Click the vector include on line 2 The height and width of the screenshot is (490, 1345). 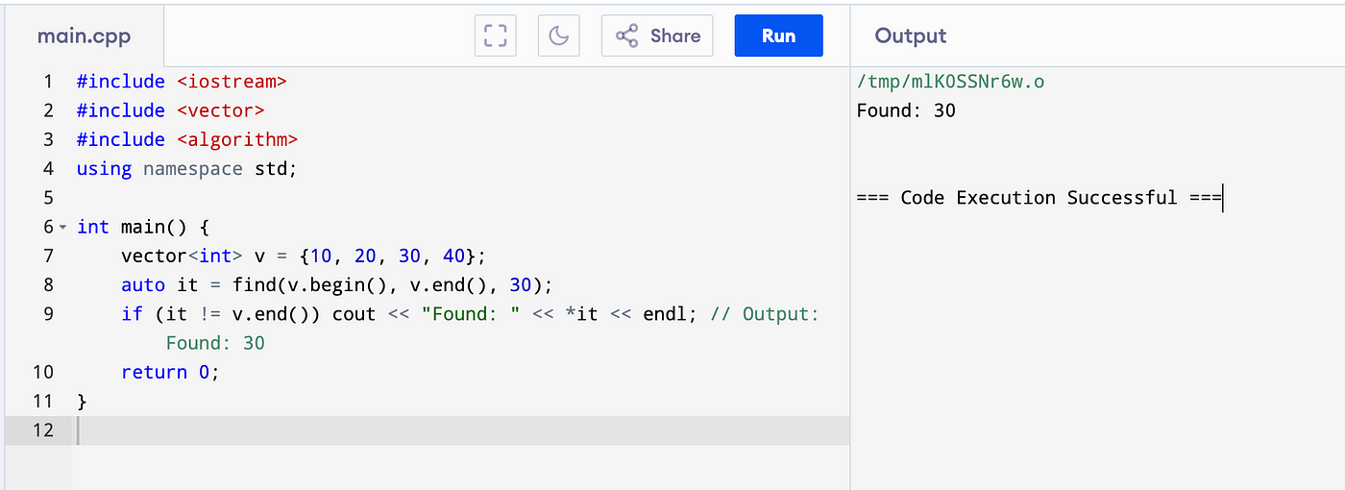(x=170, y=110)
